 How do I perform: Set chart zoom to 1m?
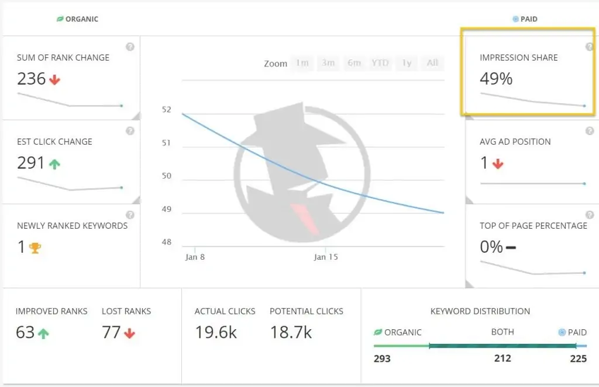(302, 63)
